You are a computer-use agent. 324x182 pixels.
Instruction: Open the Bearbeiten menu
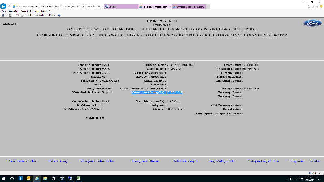tap(13, 11)
